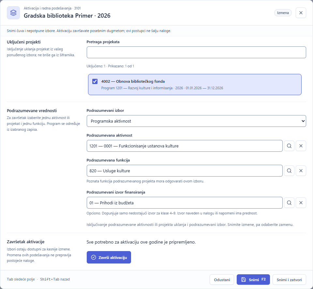This screenshot has width=313, height=289.
Task: Focus the Pretraga projekata search field
Action: pos(196,52)
